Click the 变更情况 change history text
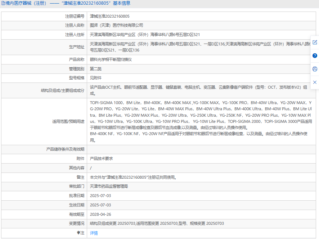 coord(157,223)
